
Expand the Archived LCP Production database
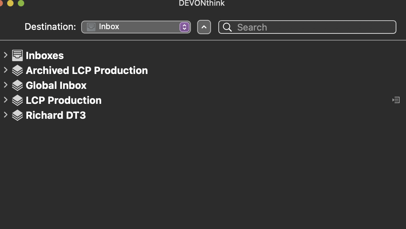point(5,70)
